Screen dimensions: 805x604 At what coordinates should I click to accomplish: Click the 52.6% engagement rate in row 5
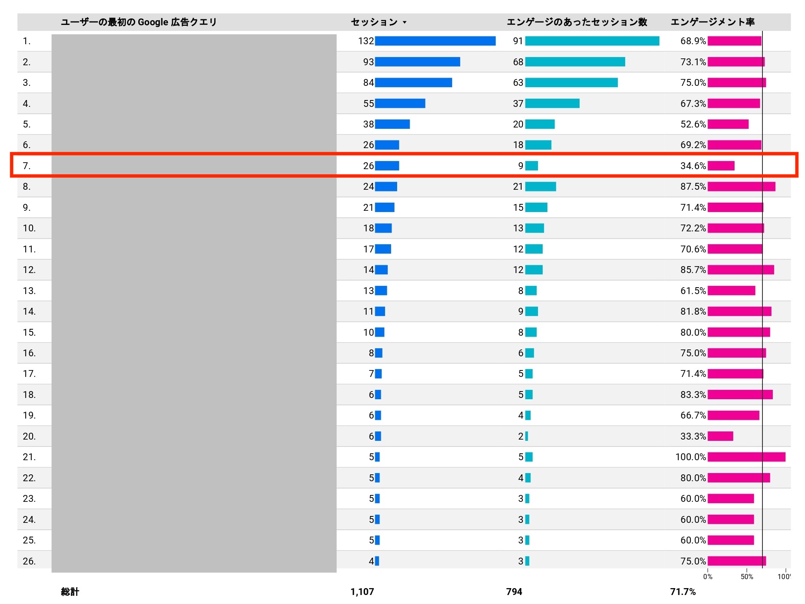693,124
